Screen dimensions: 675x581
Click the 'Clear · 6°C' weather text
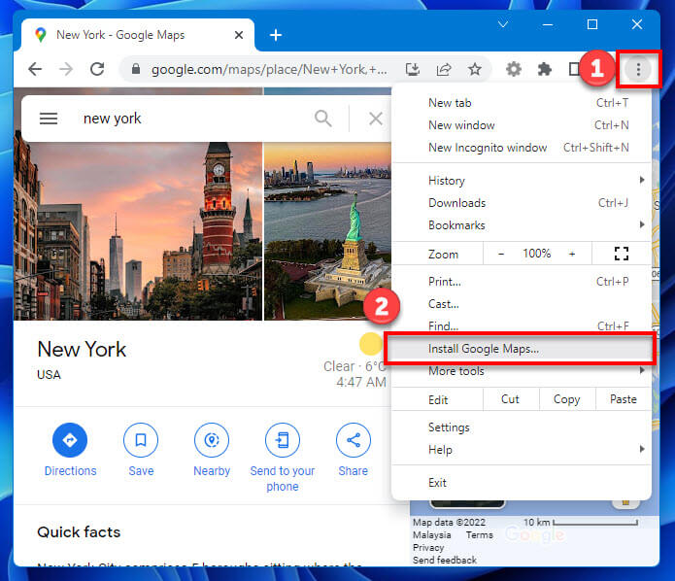pos(354,366)
